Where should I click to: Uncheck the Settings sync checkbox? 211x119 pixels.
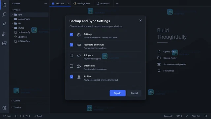[72, 35]
